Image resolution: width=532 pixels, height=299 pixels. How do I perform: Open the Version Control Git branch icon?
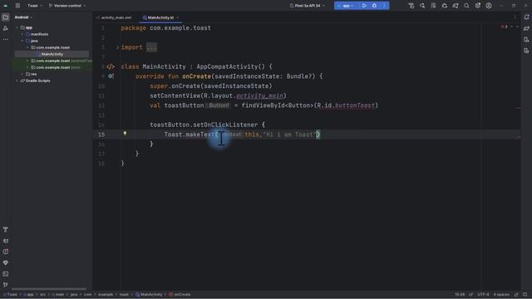6,285
